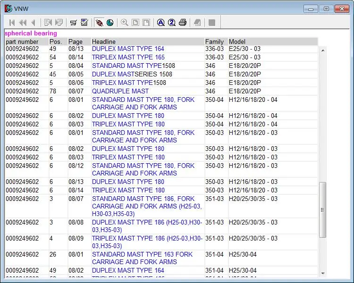Screen dimensions: 354x283
Task: Open TRIPLEX MAST TYPE 165 link
Action: pos(128,58)
